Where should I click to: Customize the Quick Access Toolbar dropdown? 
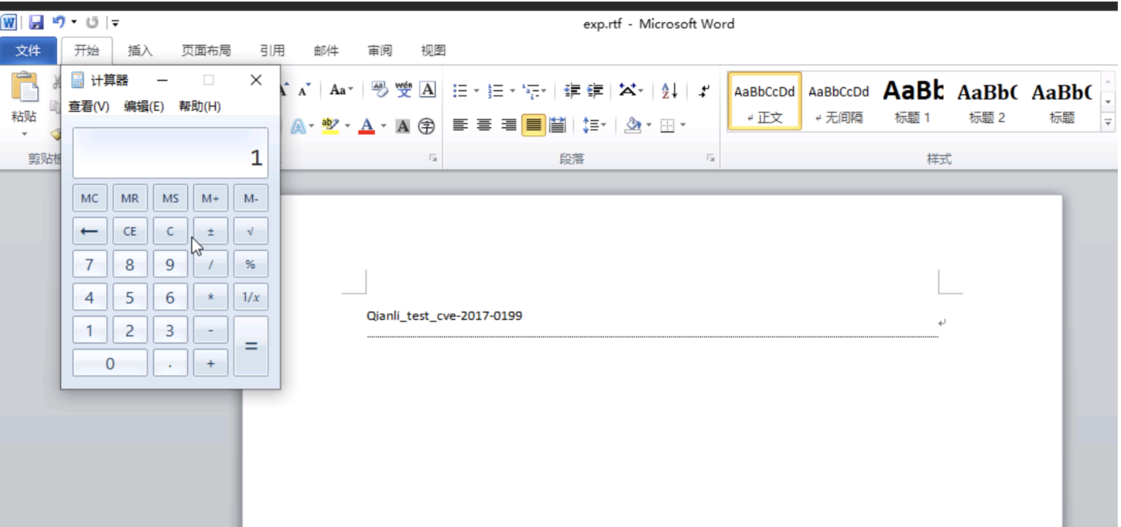[115, 23]
